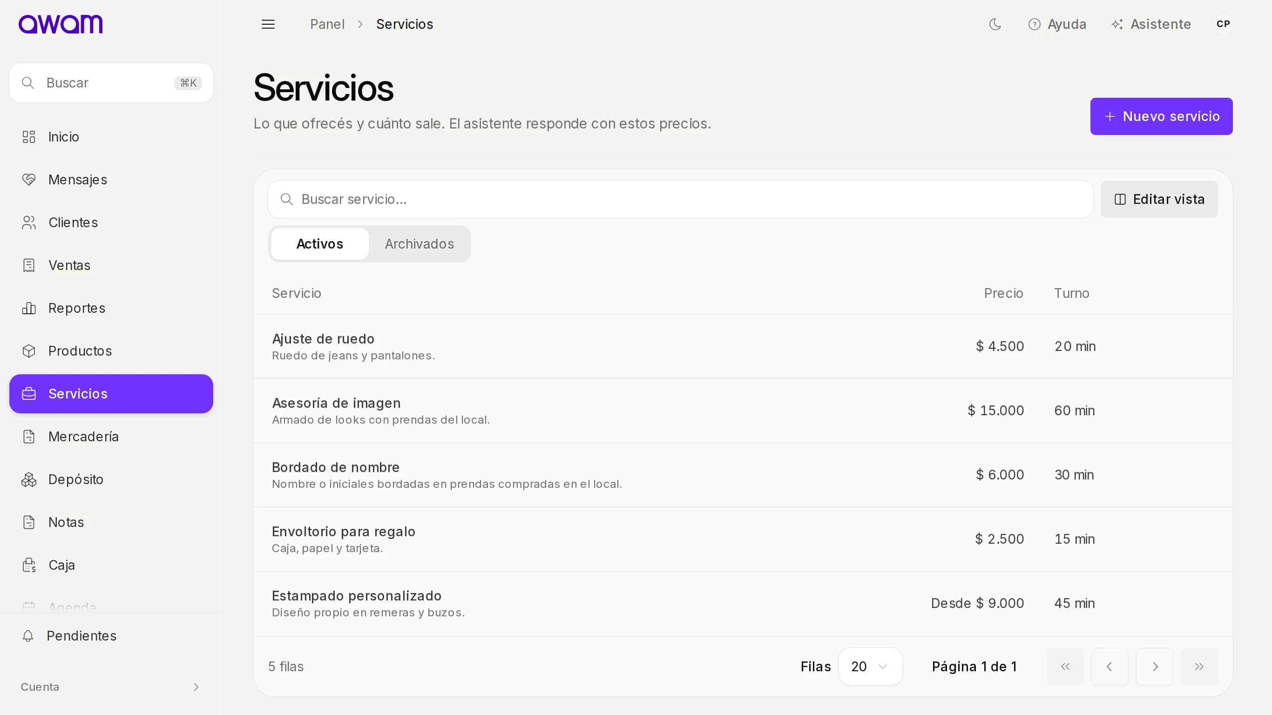Screen dimensions: 1272x715
Task: Click the awam logo
Action: [60, 24]
